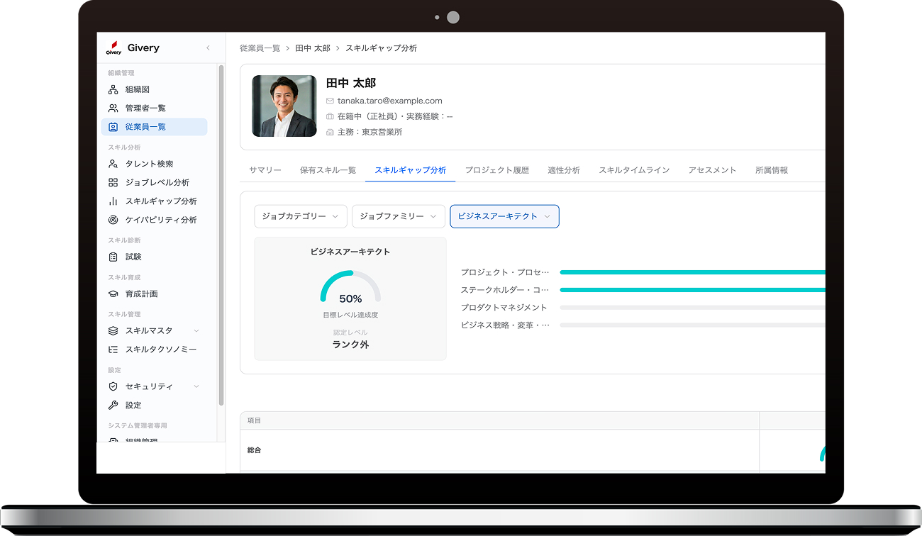The width and height of the screenshot is (922, 536).
Task: Collapse the sidebar with the chevron
Action: (x=208, y=48)
